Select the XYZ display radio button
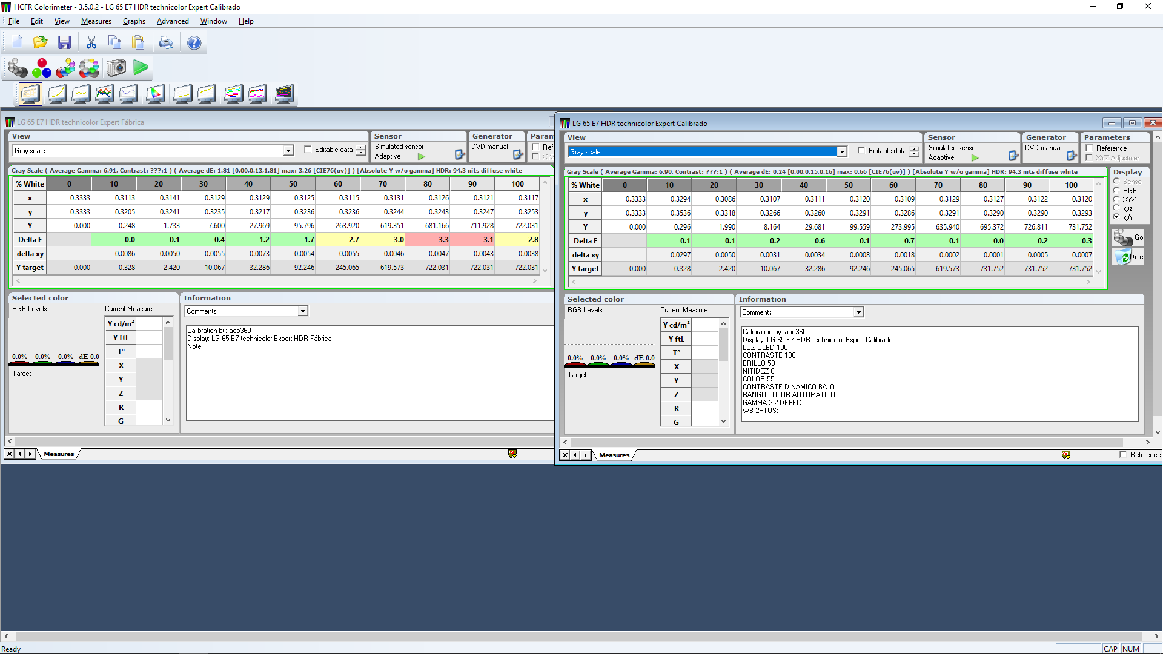1163x654 pixels. pos(1116,199)
